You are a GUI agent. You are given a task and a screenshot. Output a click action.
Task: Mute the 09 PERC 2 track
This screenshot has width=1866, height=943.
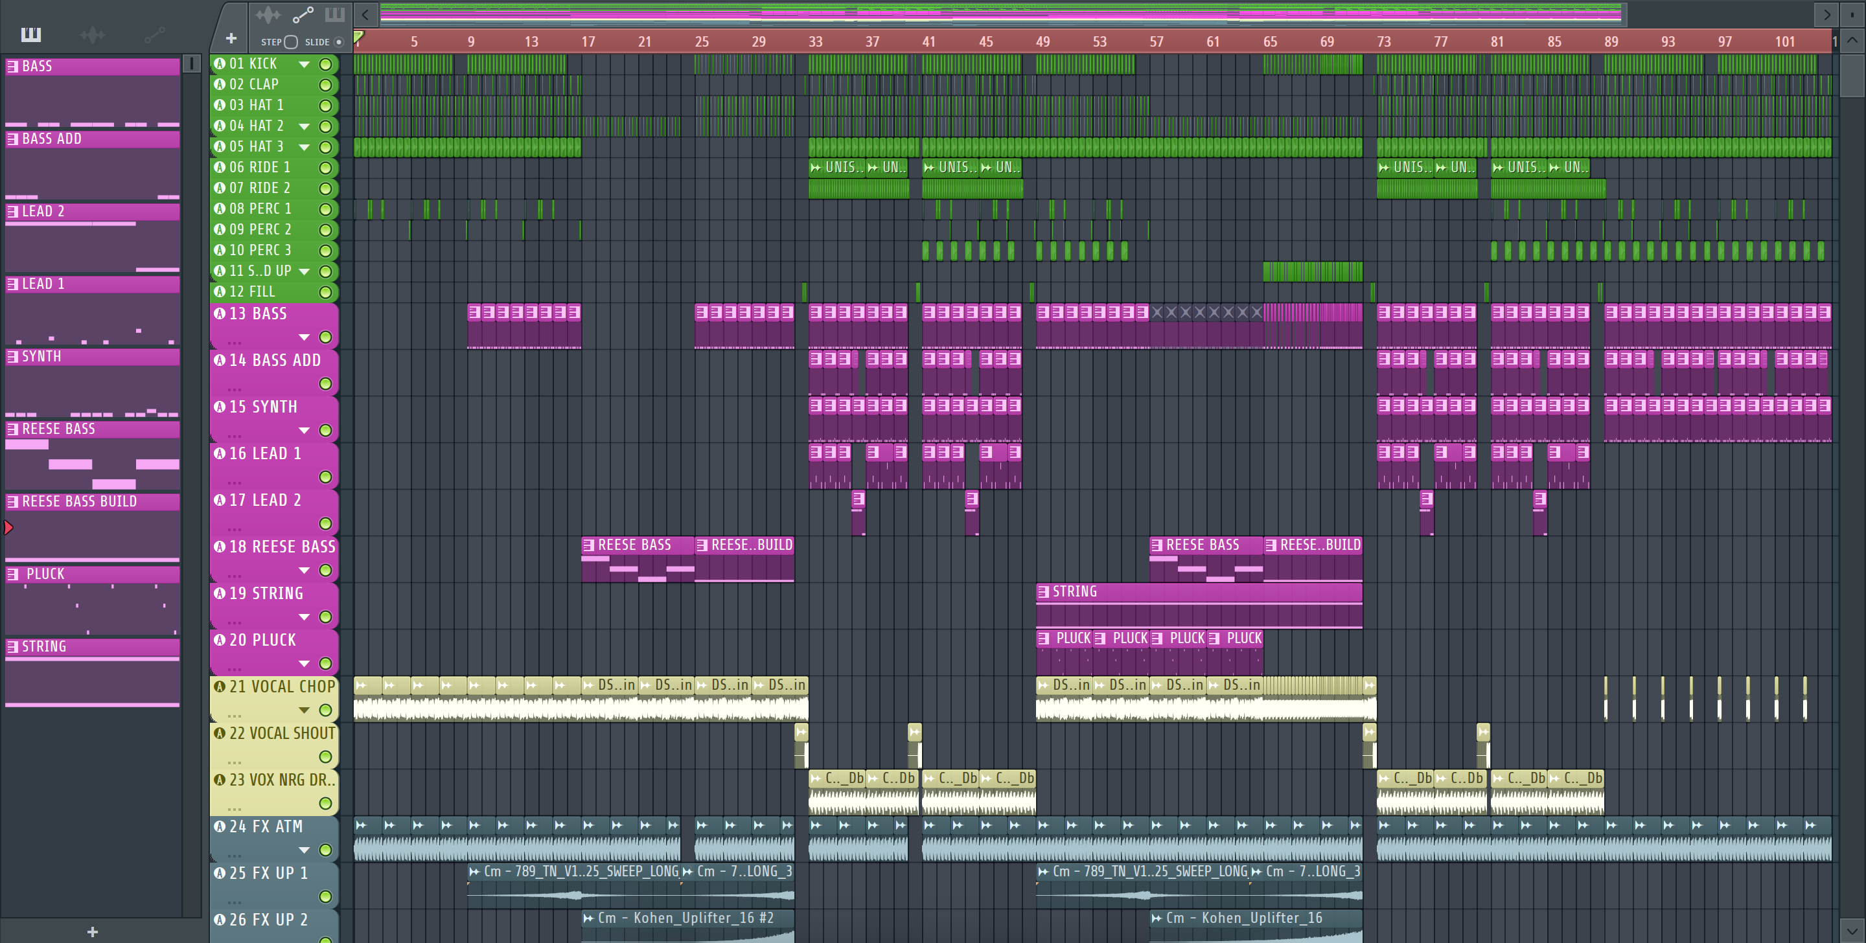pyautogui.click(x=326, y=231)
